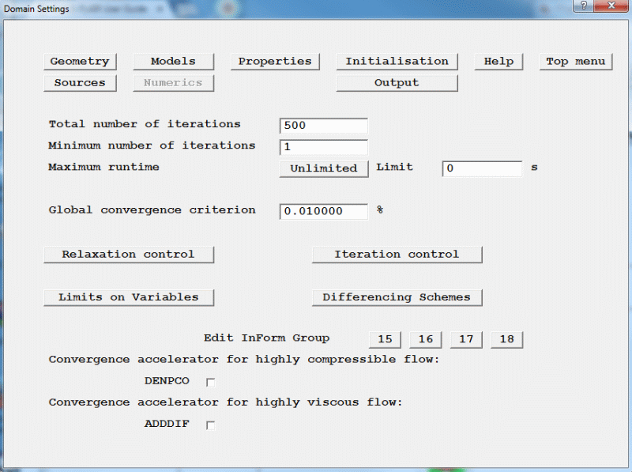Edit the Total number of iterations field
The height and width of the screenshot is (472, 632).
pos(323,126)
